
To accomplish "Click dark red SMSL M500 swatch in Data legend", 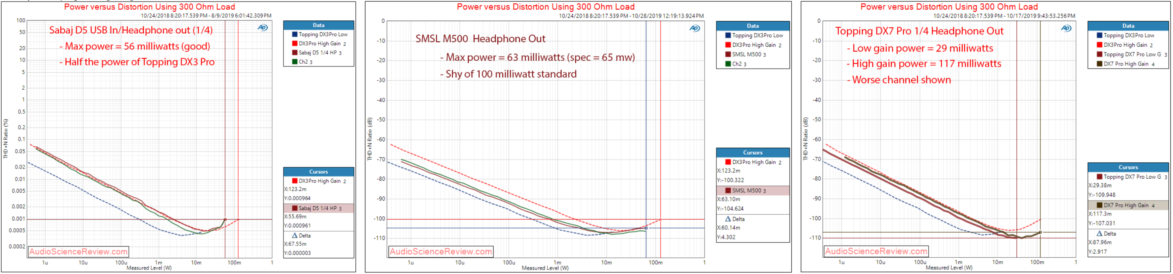I will pyautogui.click(x=728, y=54).
